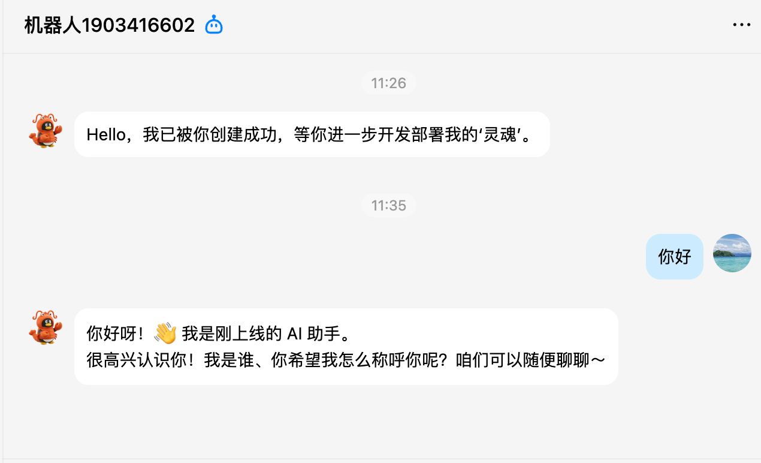Click the bot's greeting reply bubble
761x463 pixels.
point(346,346)
